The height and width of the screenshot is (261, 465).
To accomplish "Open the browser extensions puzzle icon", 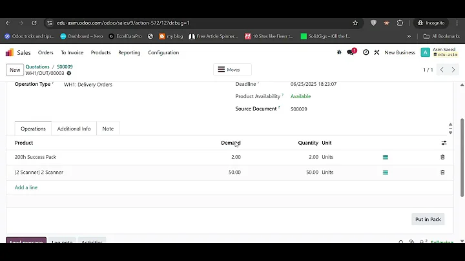I will coord(400,23).
